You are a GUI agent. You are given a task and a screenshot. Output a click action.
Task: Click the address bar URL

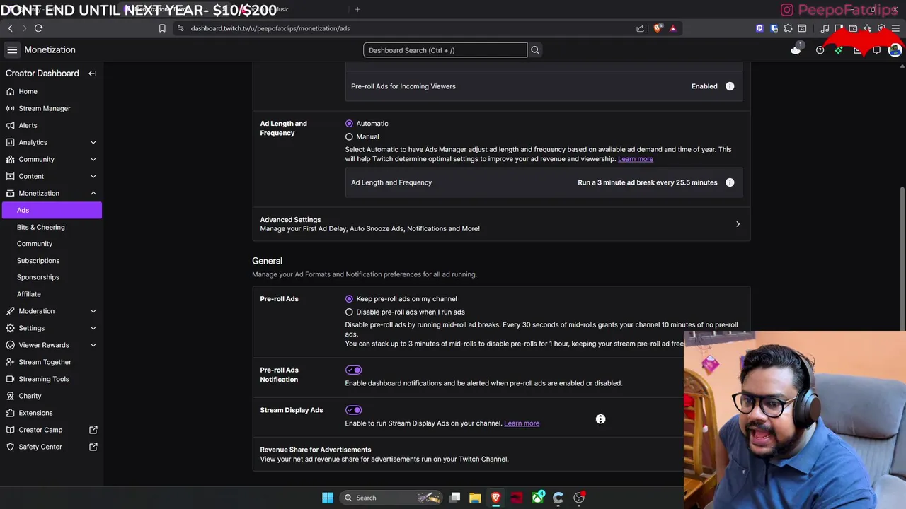270,28
